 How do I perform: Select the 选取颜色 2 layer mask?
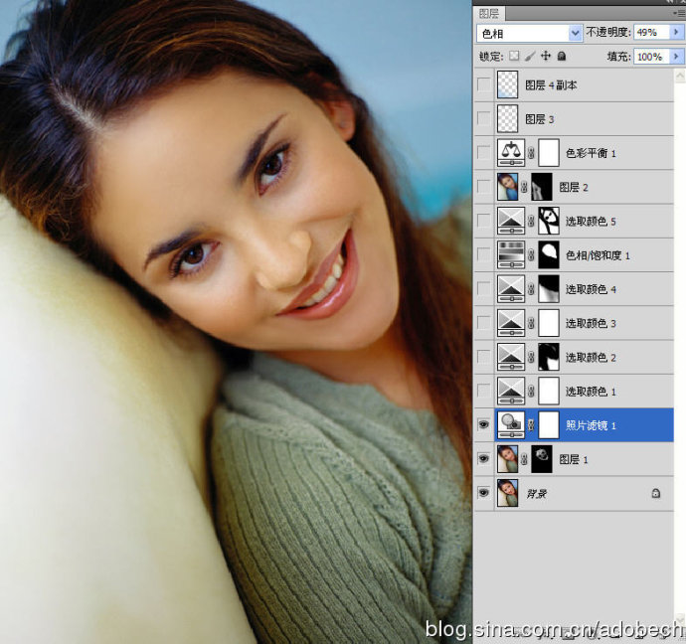[x=549, y=357]
